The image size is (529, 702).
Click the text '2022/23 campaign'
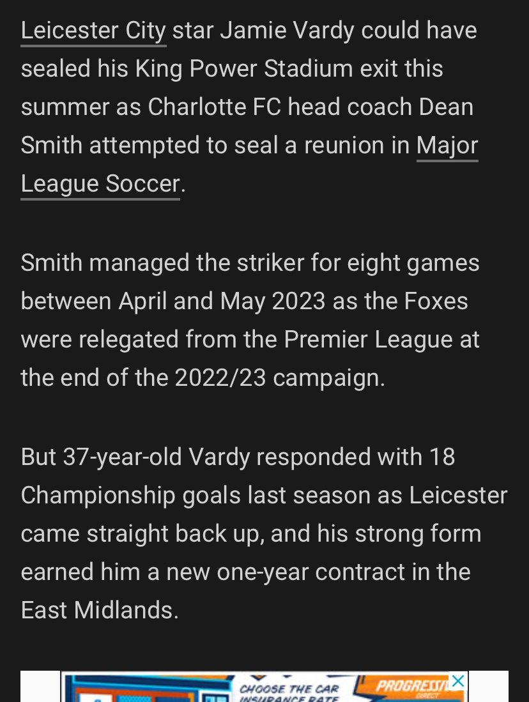[x=279, y=378]
